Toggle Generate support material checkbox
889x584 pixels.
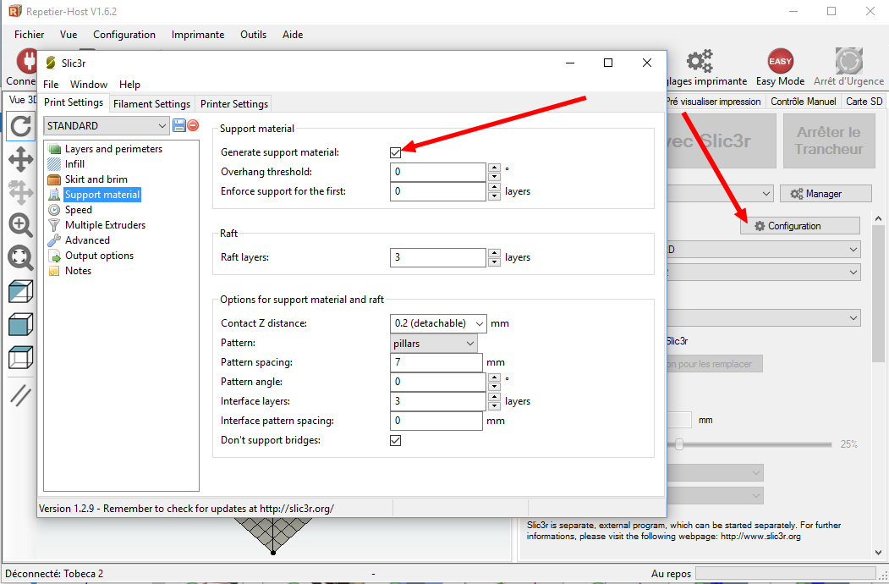(395, 152)
